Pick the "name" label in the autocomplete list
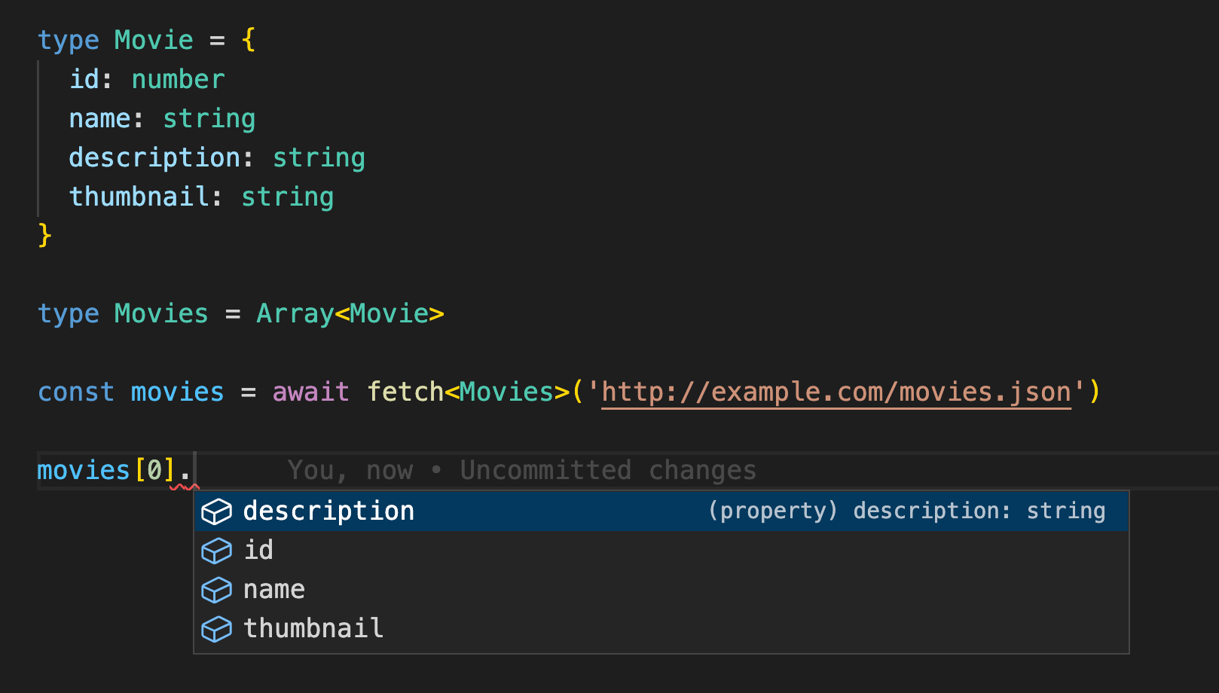1219x693 pixels. pos(274,589)
